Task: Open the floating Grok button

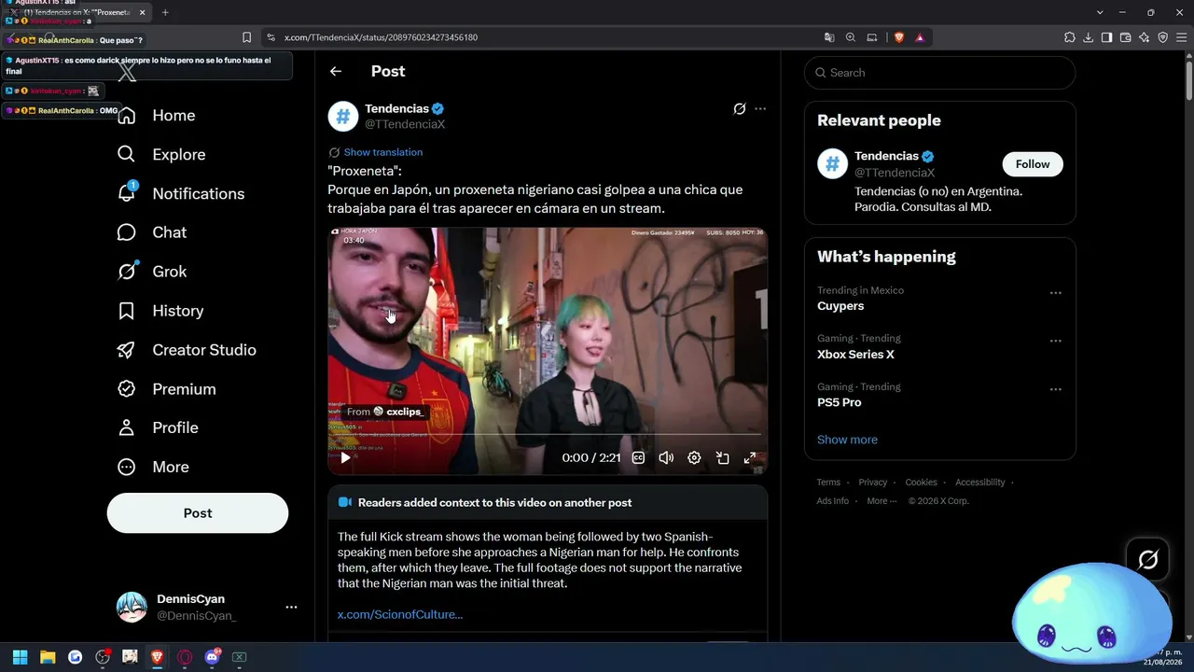Action: coord(1147,559)
